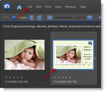Click the date 11/3/2008 9:22 PM
The image size is (105, 92).
coord(16,82)
